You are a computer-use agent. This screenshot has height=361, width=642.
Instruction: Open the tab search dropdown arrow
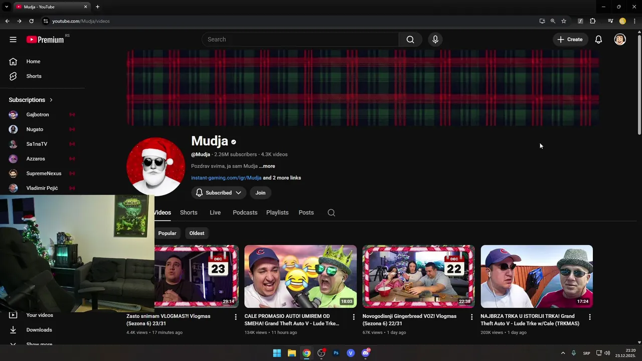[x=7, y=7]
